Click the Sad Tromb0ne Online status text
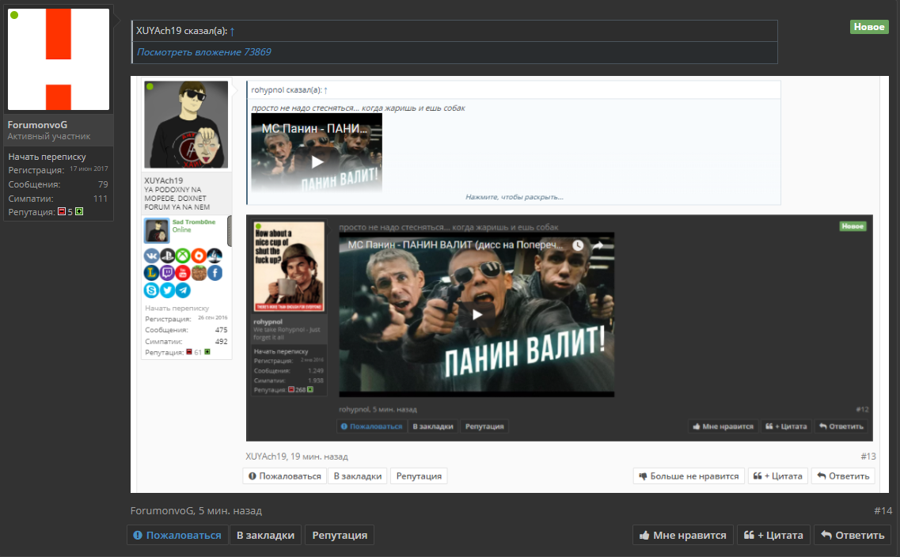The height and width of the screenshot is (557, 900). click(x=181, y=230)
